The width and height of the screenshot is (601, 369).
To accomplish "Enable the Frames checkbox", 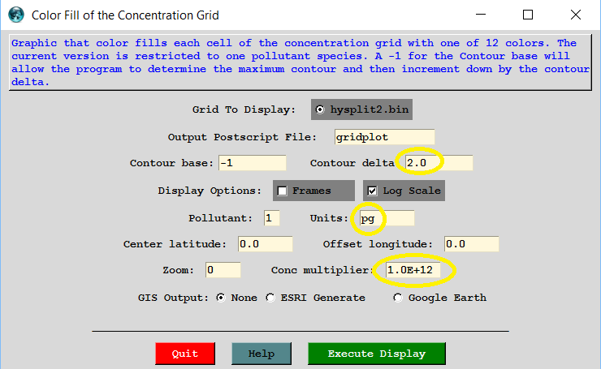I will tap(283, 191).
